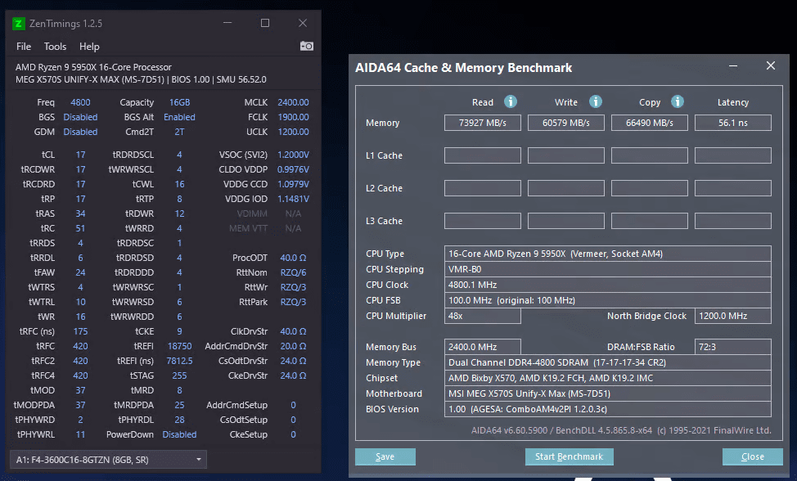Click the VSOC (SVI2) 1.2000V value
The image size is (797, 481).
293,155
